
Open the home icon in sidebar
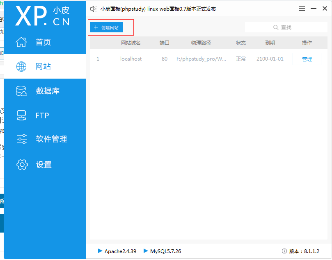pos(21,42)
